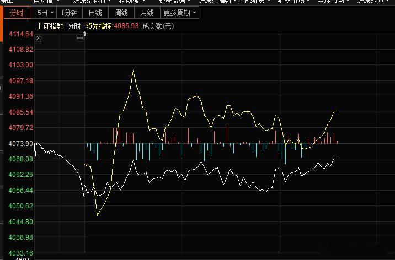Click the 4108.82 price axis label
Image resolution: width=395 pixels, height=260 pixels.
pyautogui.click(x=21, y=49)
